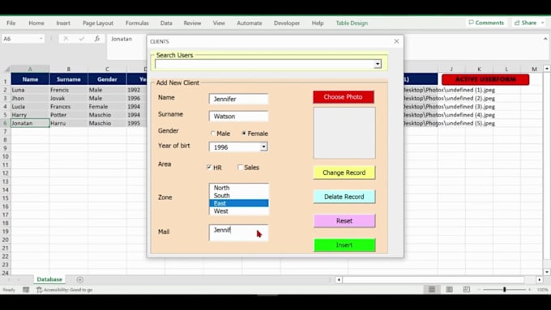Open the Help tab
The height and width of the screenshot is (310, 551).
318,23
